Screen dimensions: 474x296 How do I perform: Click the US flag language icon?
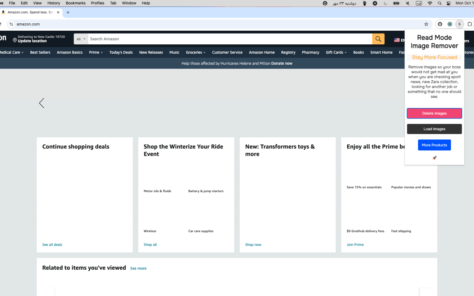(397, 40)
